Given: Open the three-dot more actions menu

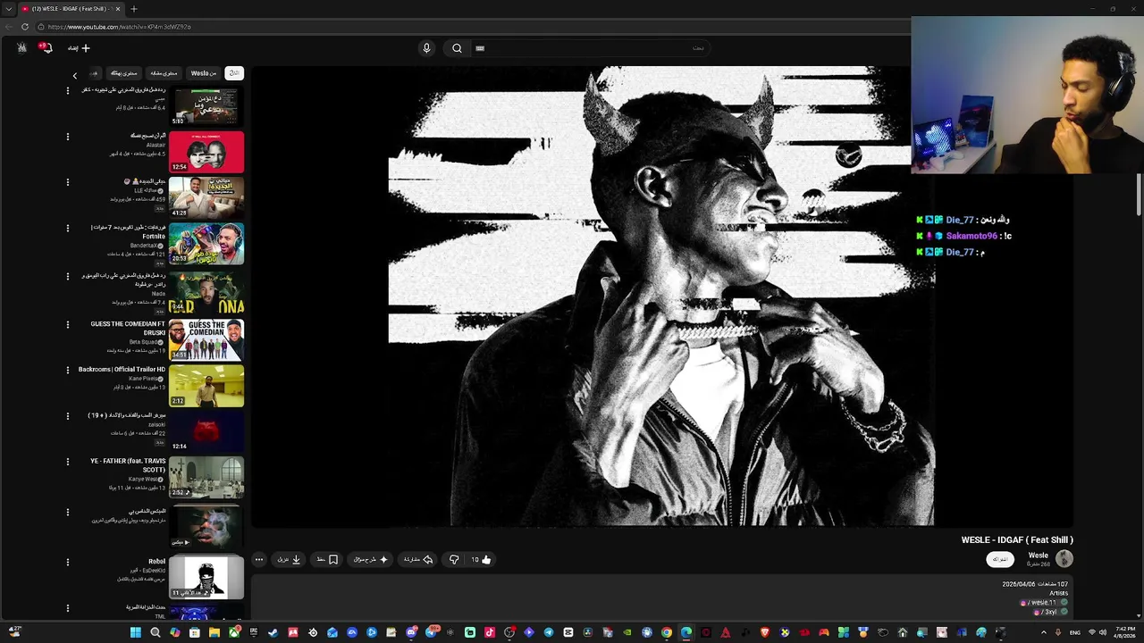Looking at the screenshot, I should 259,560.
